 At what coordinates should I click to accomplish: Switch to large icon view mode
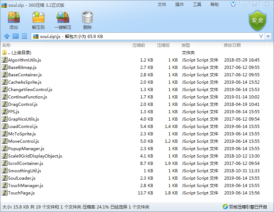[x=15, y=36]
